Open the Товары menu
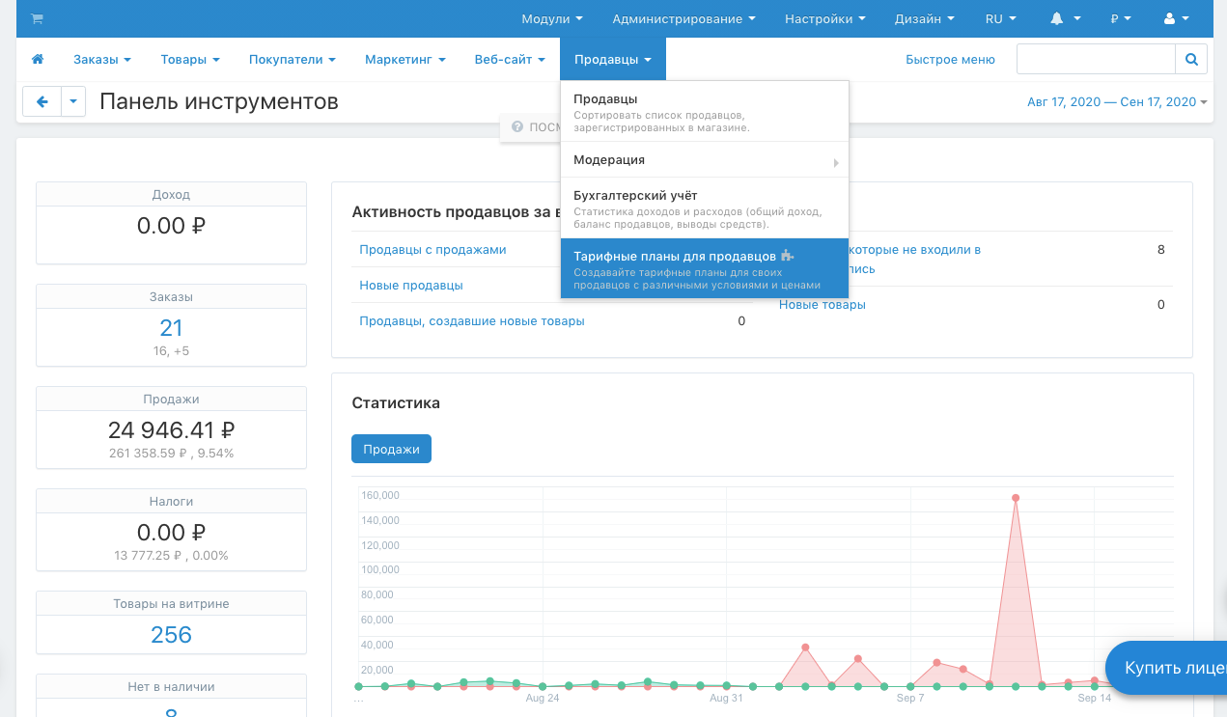This screenshot has width=1227, height=717. coord(190,60)
